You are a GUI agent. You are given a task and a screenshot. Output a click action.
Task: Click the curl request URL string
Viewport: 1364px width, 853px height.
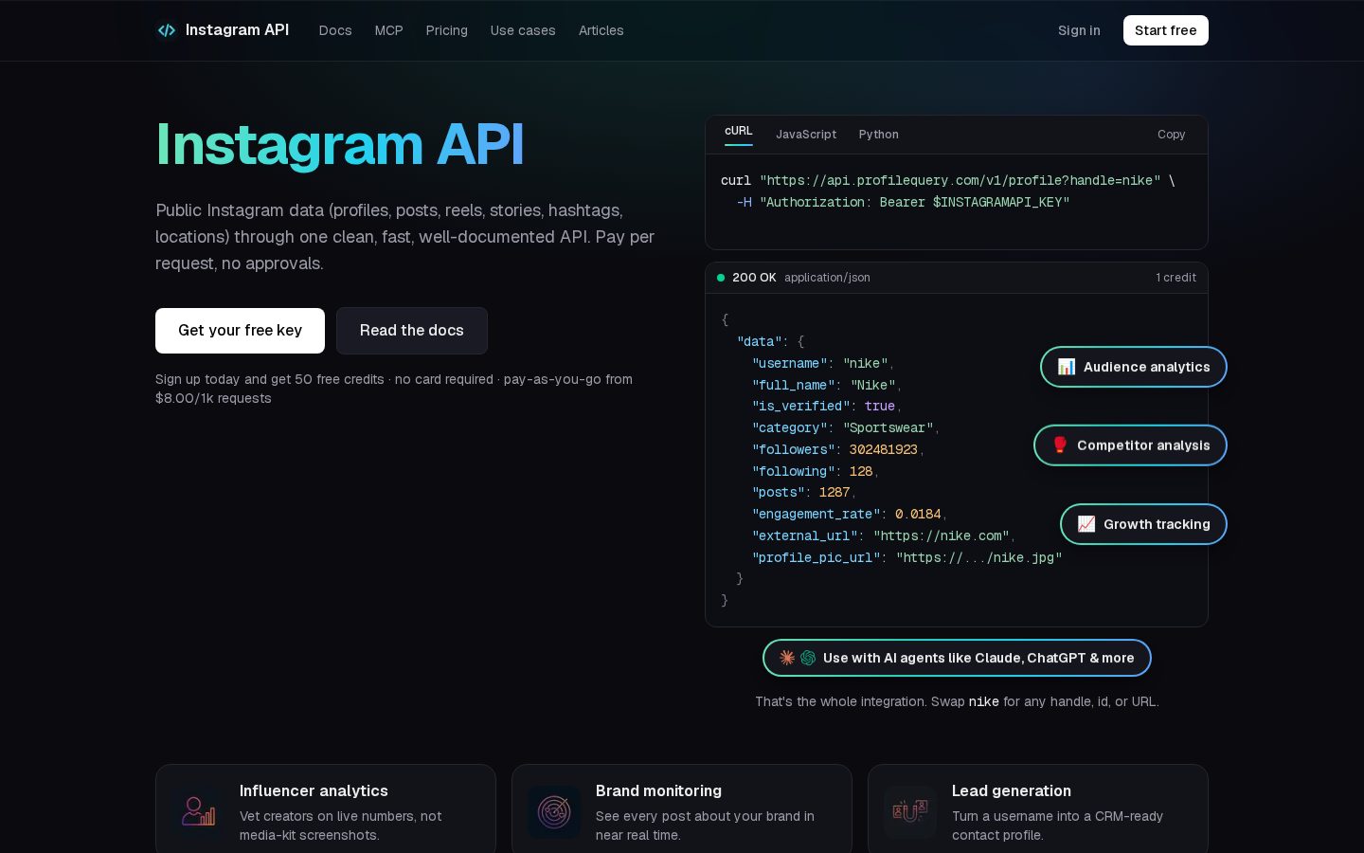tap(960, 180)
